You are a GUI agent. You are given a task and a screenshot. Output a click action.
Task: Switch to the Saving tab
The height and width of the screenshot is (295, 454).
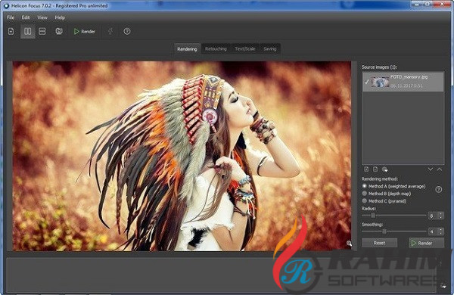pos(270,49)
